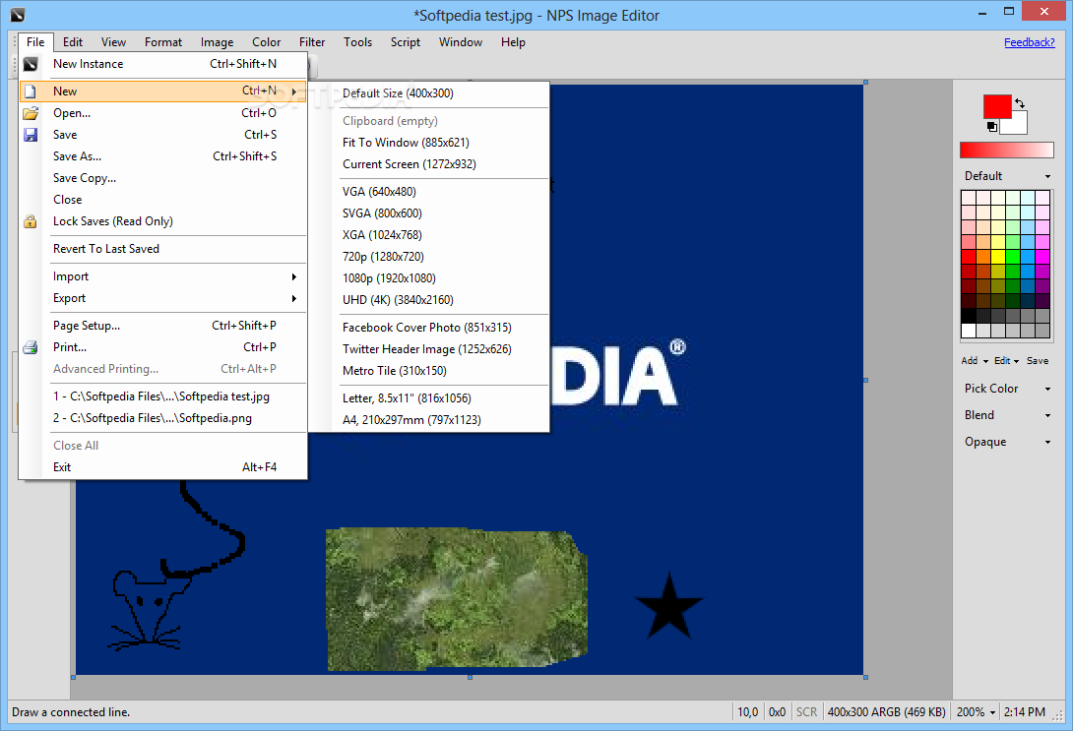1073x731 pixels.
Task: Select SVGA (800x600) size
Action: (429, 213)
